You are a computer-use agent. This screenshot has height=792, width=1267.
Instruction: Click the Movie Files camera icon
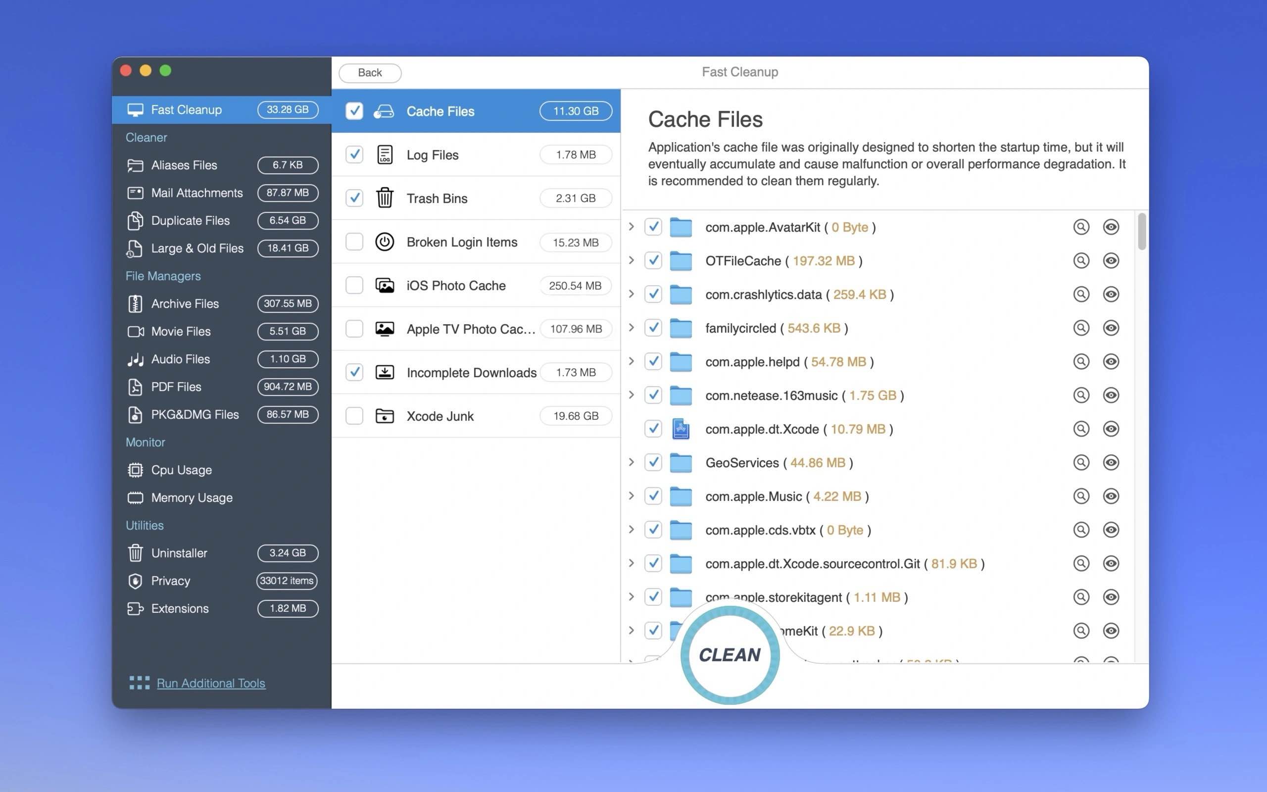tap(136, 331)
